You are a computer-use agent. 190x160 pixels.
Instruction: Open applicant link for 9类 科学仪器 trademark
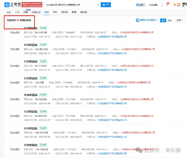tap(137, 32)
